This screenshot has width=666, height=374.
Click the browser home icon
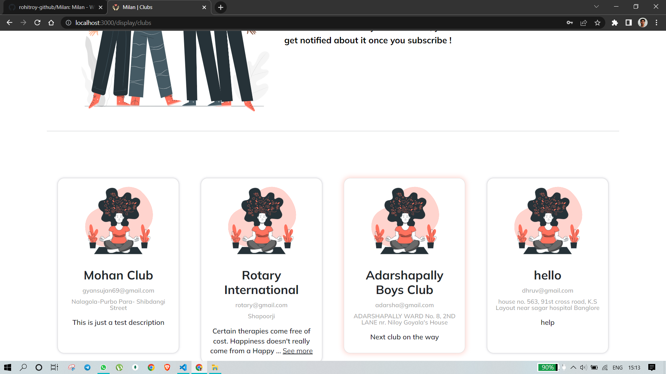click(51, 23)
